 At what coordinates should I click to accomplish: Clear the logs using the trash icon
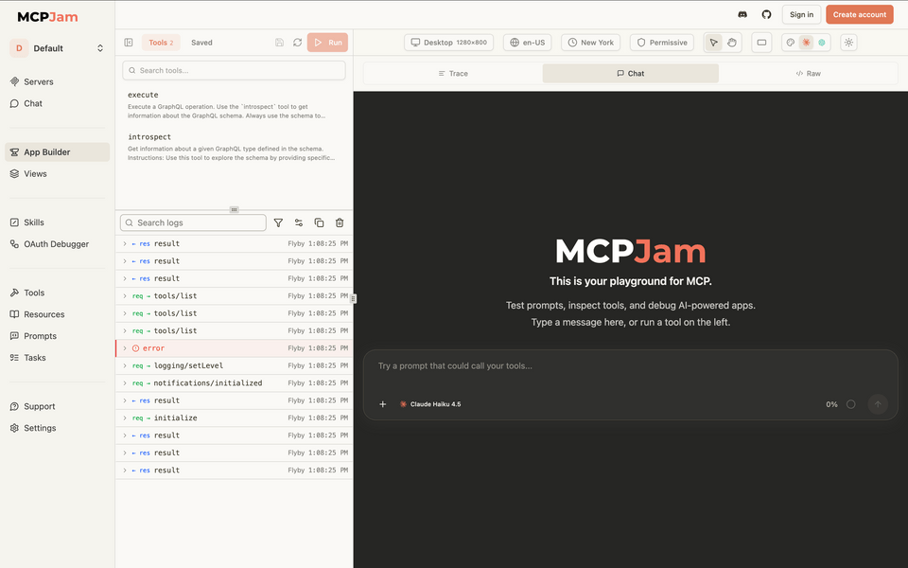coord(340,222)
